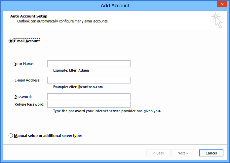Click the cursor sparkle icon in header

pyautogui.click(x=217, y=20)
